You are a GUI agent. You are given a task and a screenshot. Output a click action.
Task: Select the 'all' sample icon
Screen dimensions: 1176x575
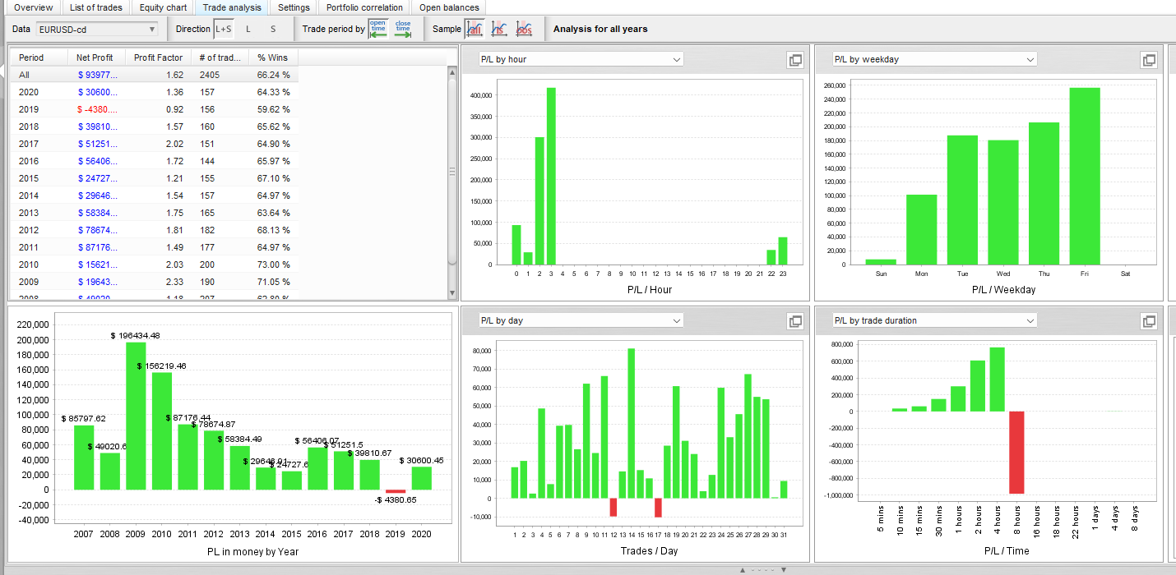point(475,29)
